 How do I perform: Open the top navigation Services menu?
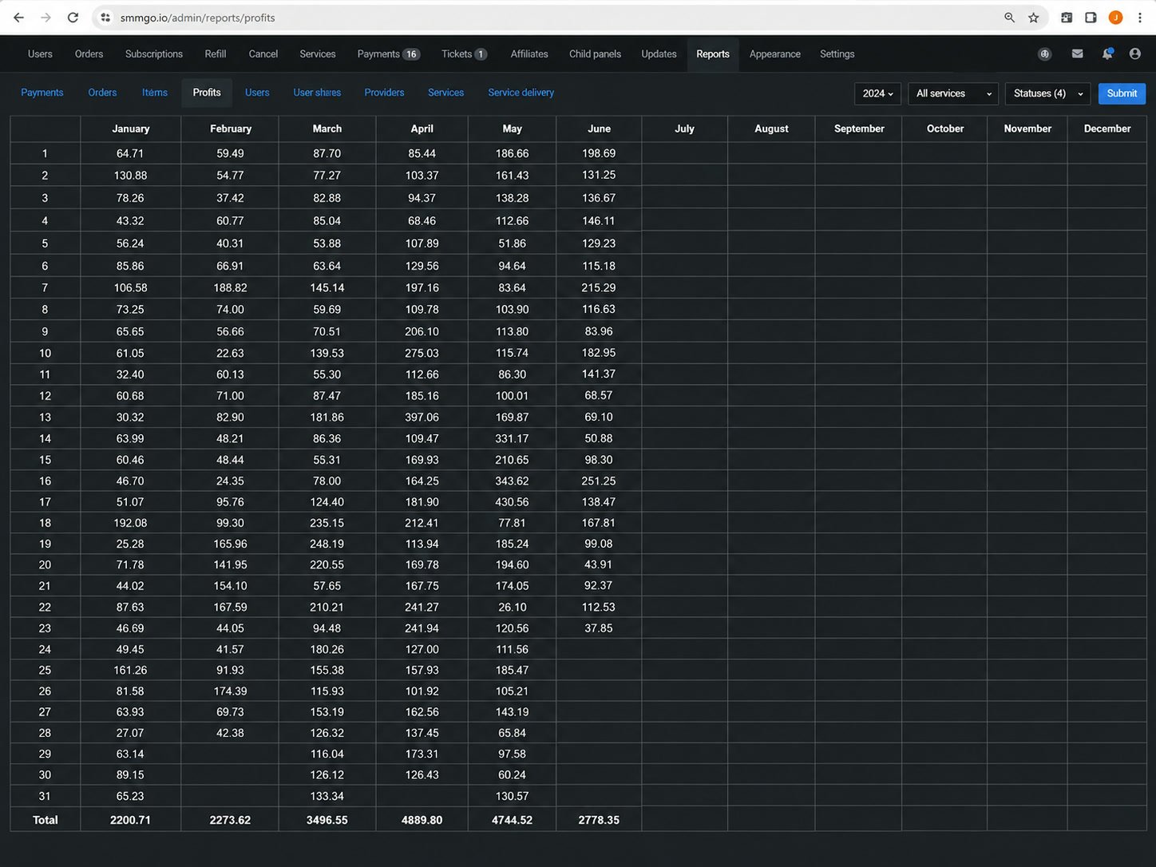tap(317, 54)
